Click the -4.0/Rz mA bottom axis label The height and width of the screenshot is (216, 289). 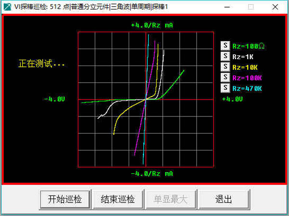(x=152, y=174)
